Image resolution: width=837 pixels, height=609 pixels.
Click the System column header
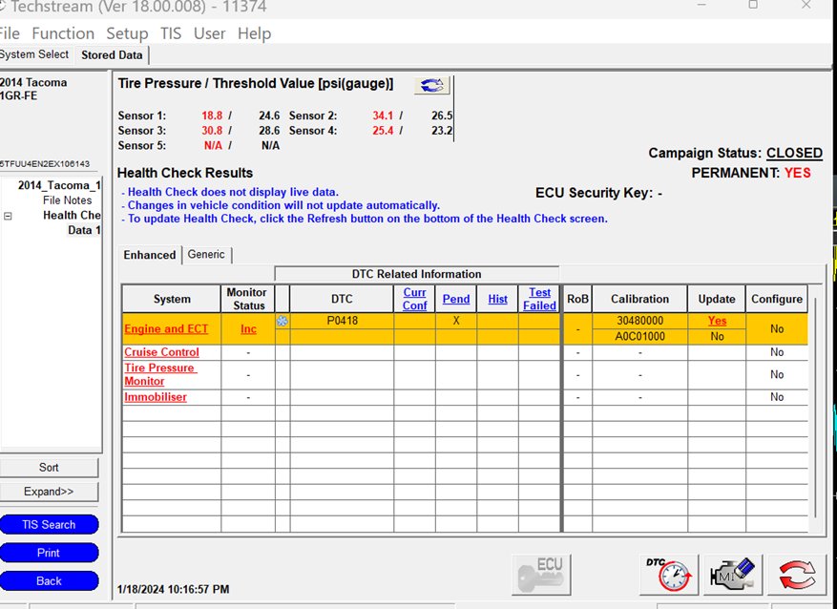pyautogui.click(x=172, y=299)
